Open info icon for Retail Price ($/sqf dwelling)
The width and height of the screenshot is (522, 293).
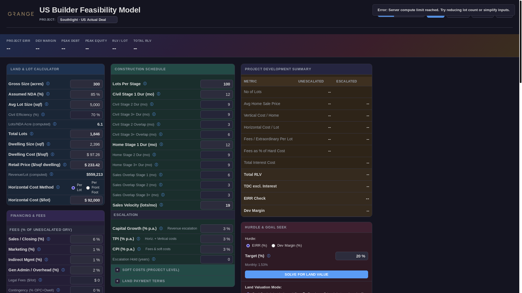[65, 165]
